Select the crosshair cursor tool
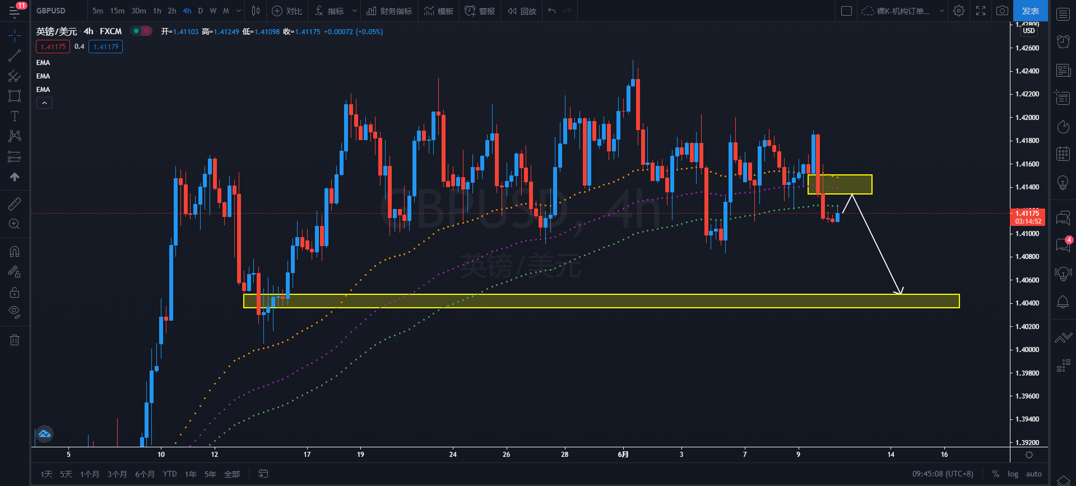 point(15,36)
